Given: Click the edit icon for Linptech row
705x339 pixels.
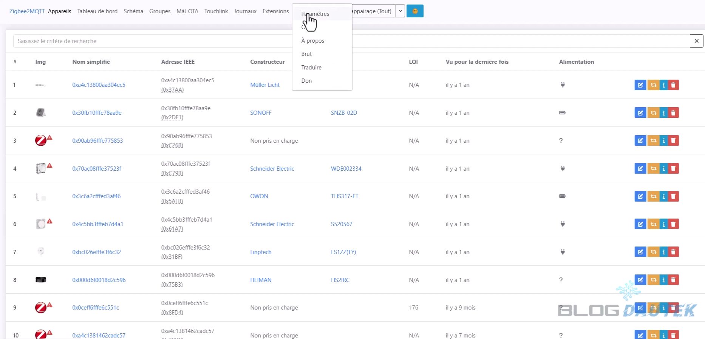Looking at the screenshot, I should 640,252.
